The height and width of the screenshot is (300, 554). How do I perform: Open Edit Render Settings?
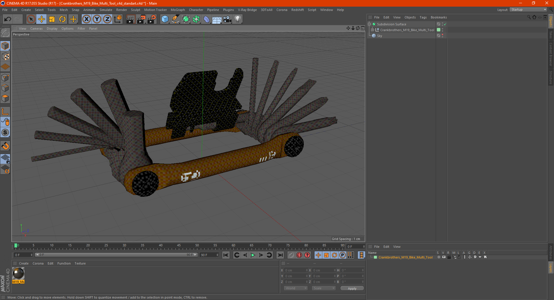pyautogui.click(x=152, y=19)
